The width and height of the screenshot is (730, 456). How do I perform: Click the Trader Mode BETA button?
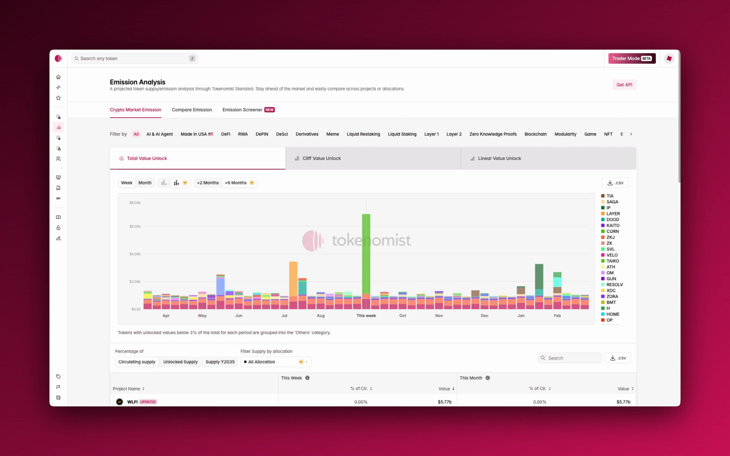pos(631,58)
